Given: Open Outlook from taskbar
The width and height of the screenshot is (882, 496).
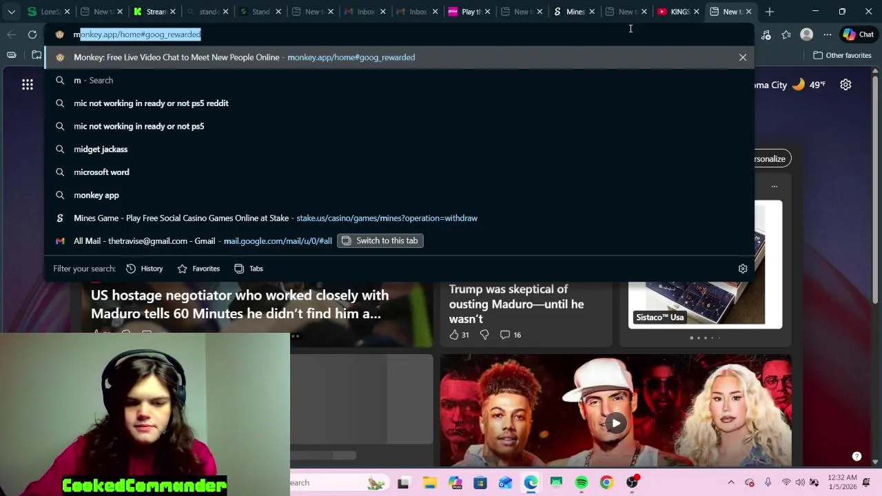Looking at the screenshot, I should click(x=505, y=482).
